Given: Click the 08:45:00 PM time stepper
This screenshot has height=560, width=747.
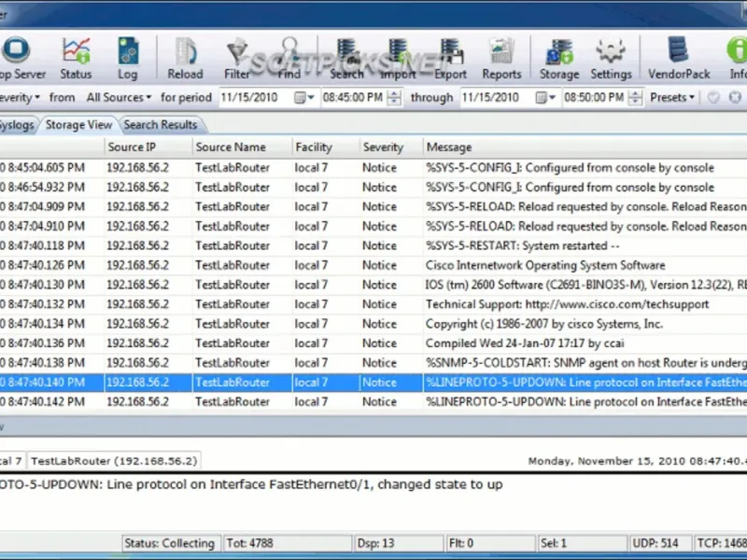Looking at the screenshot, I should point(394,98).
